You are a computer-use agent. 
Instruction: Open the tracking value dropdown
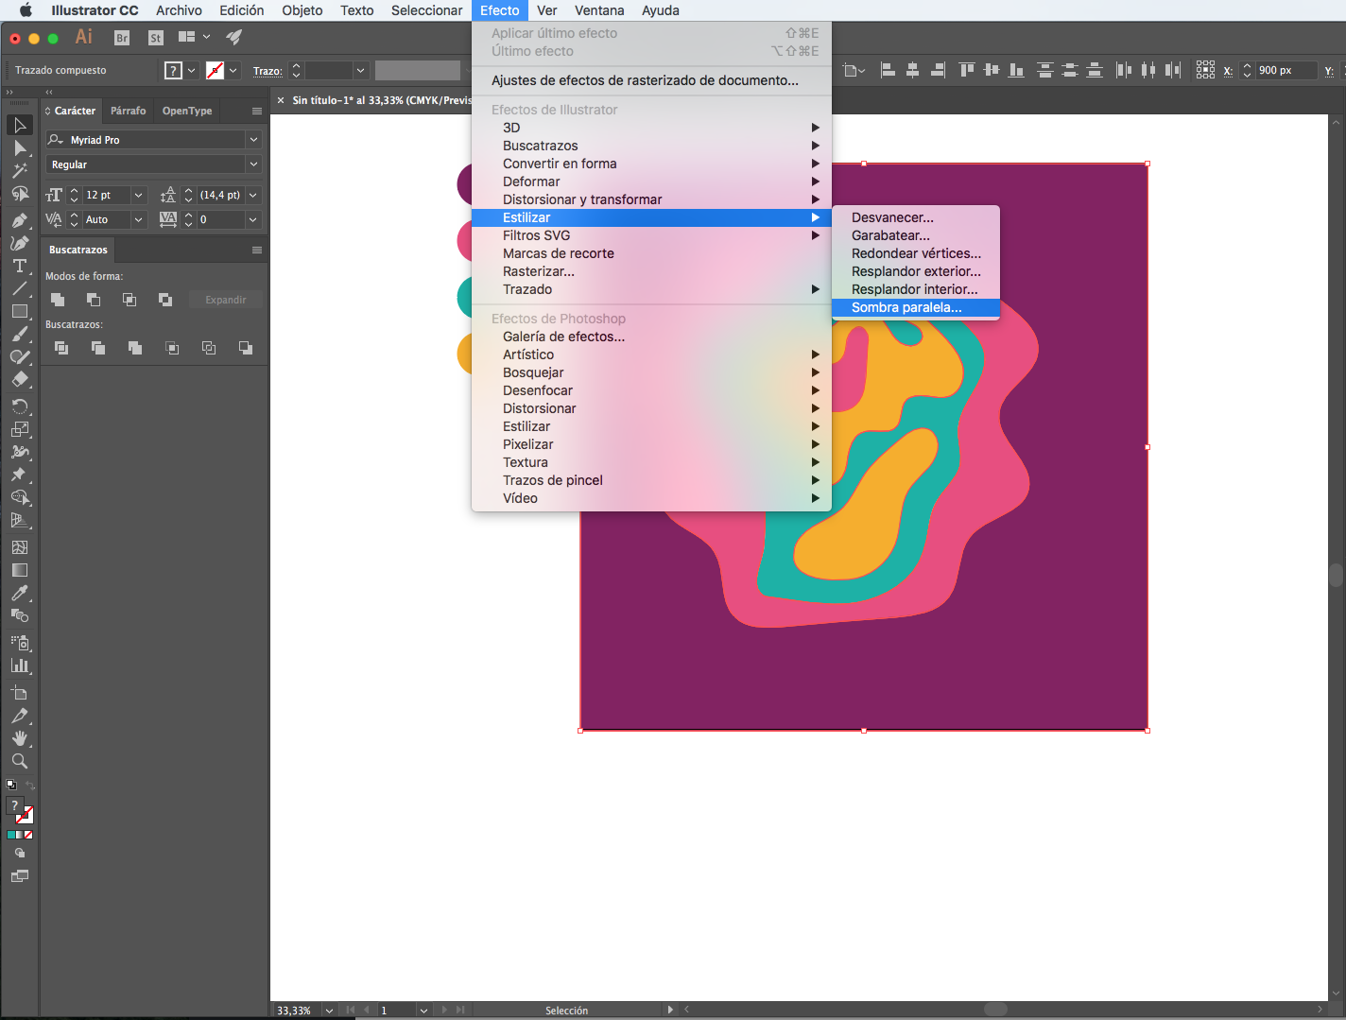click(253, 219)
